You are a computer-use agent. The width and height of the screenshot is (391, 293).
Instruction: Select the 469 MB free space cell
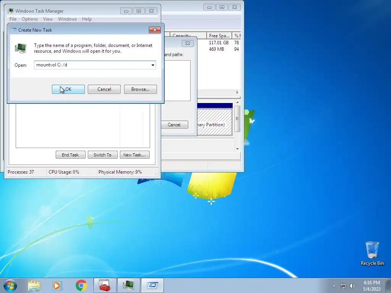217,49
